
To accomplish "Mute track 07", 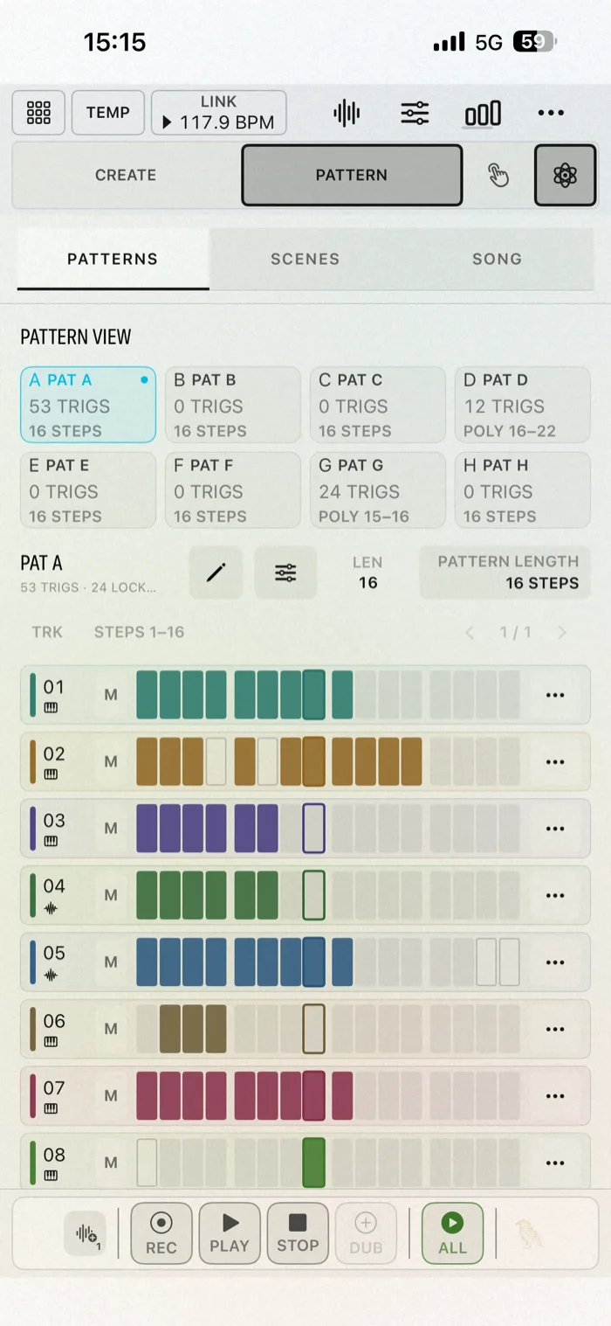I will coord(111,1095).
